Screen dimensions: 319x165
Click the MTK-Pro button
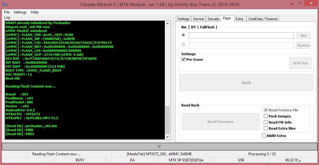[x=300, y=63]
